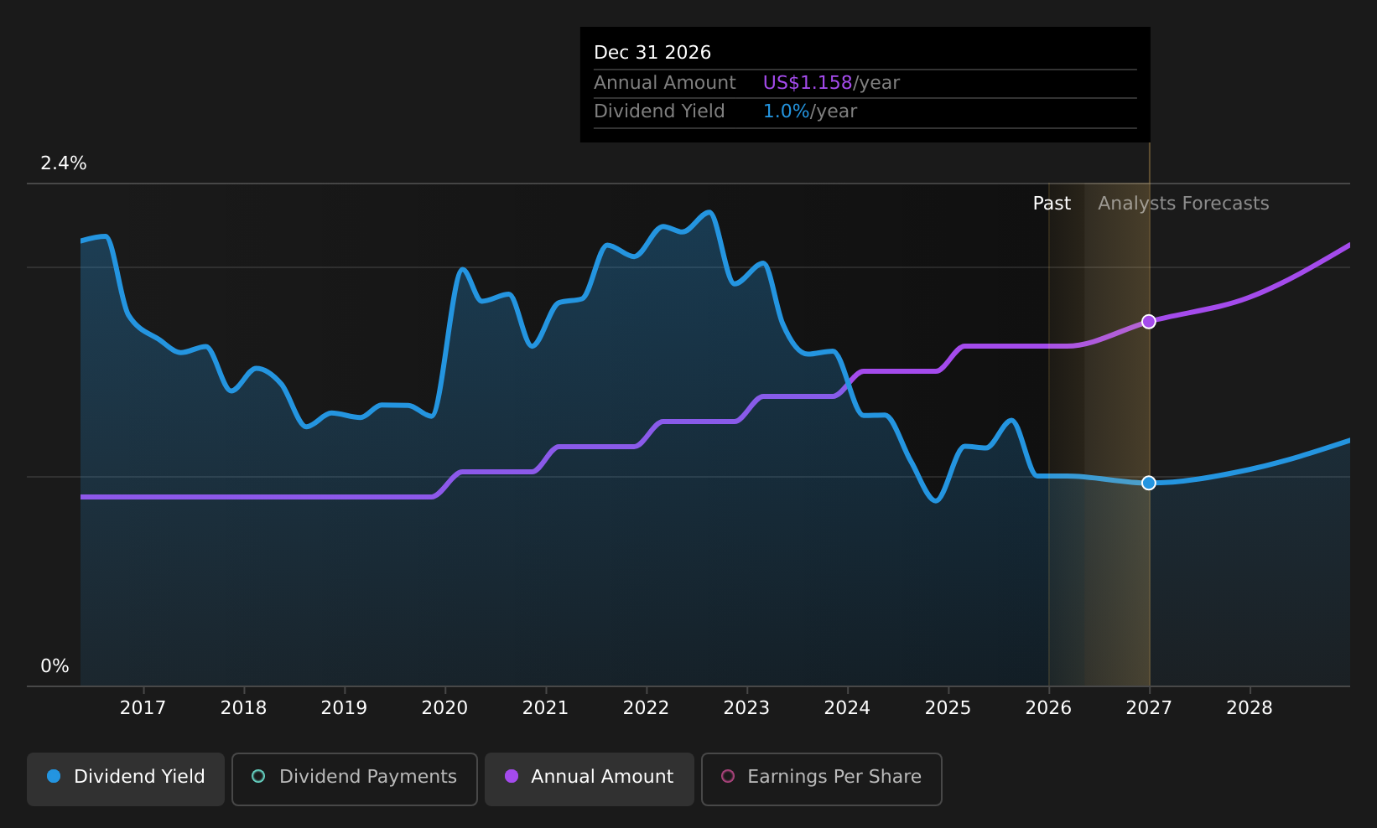The height and width of the screenshot is (828, 1377).
Task: Click the "2.4%" y-axis label
Action: (64, 163)
